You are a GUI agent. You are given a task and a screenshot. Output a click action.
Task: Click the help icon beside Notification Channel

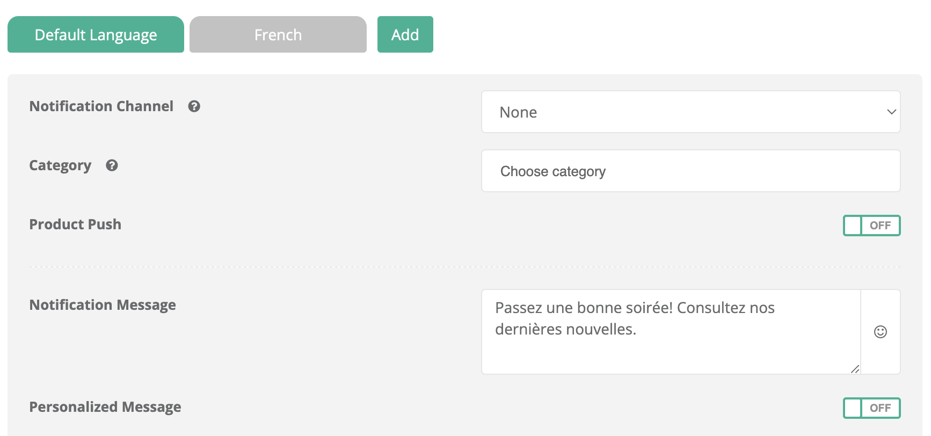194,106
